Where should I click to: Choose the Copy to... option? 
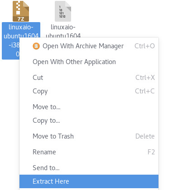click(89, 120)
